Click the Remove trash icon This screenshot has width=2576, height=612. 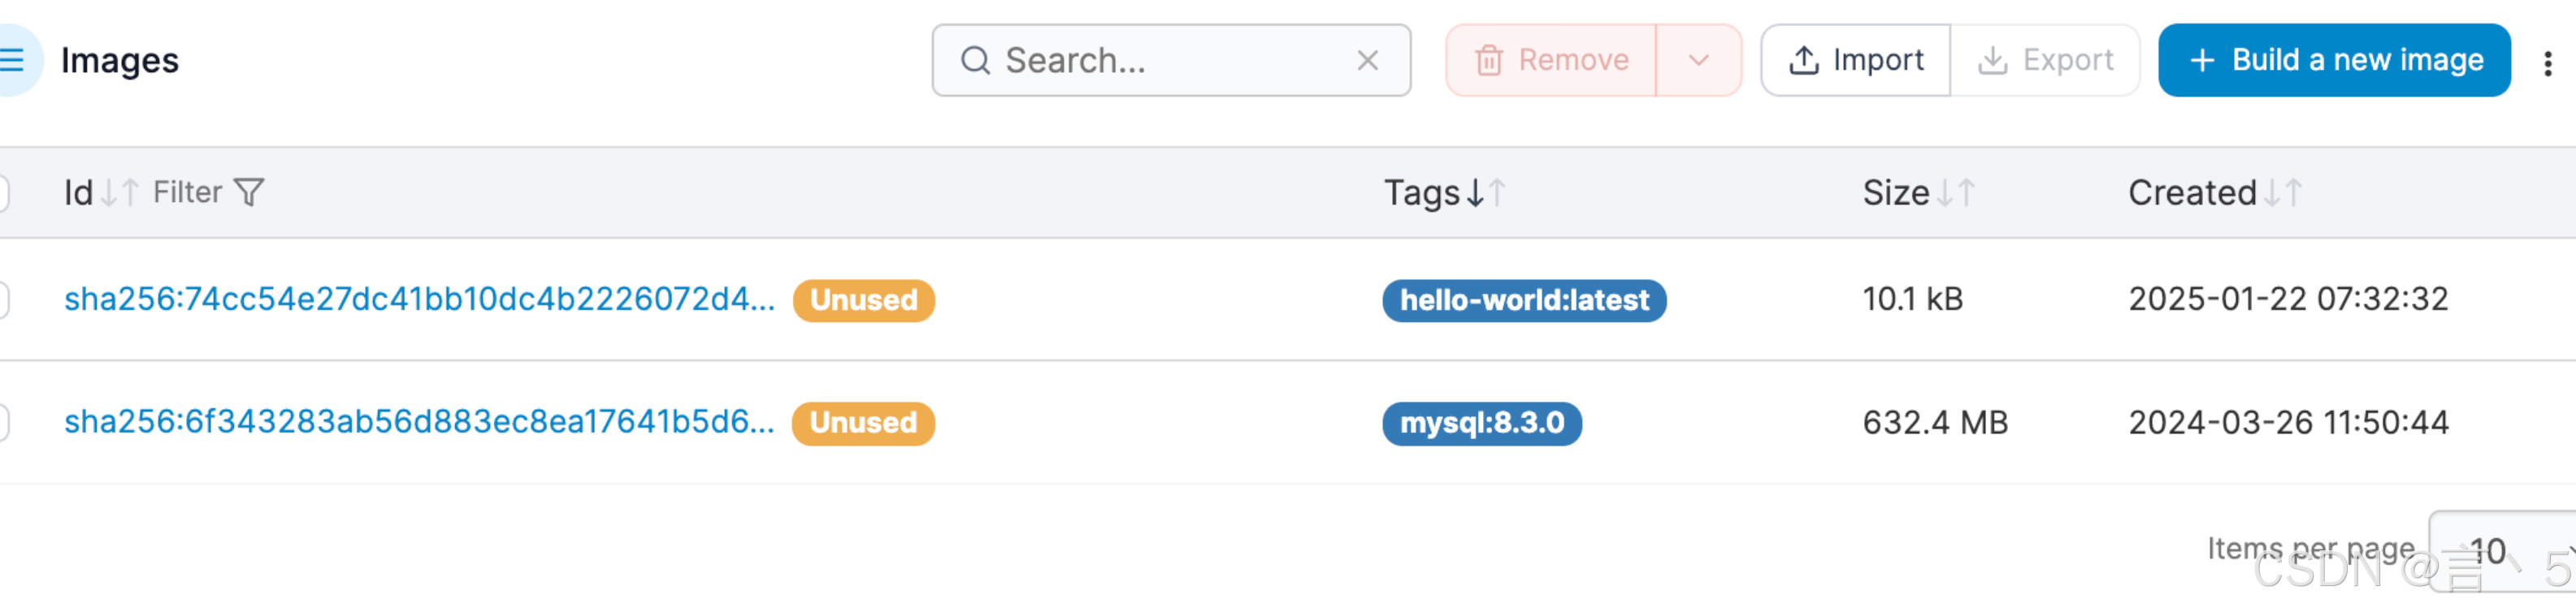click(x=1491, y=60)
